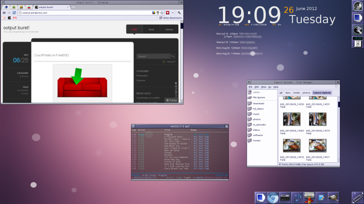364x204 pixels.
Task: Switch to the fourth pinned tab with red icon
Action: [x=29, y=7]
